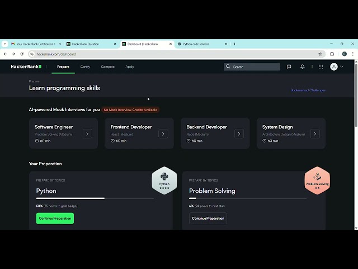This screenshot has height=269, width=358.
Task: Bookmark this page with the star
Action: pyautogui.click(x=320, y=54)
